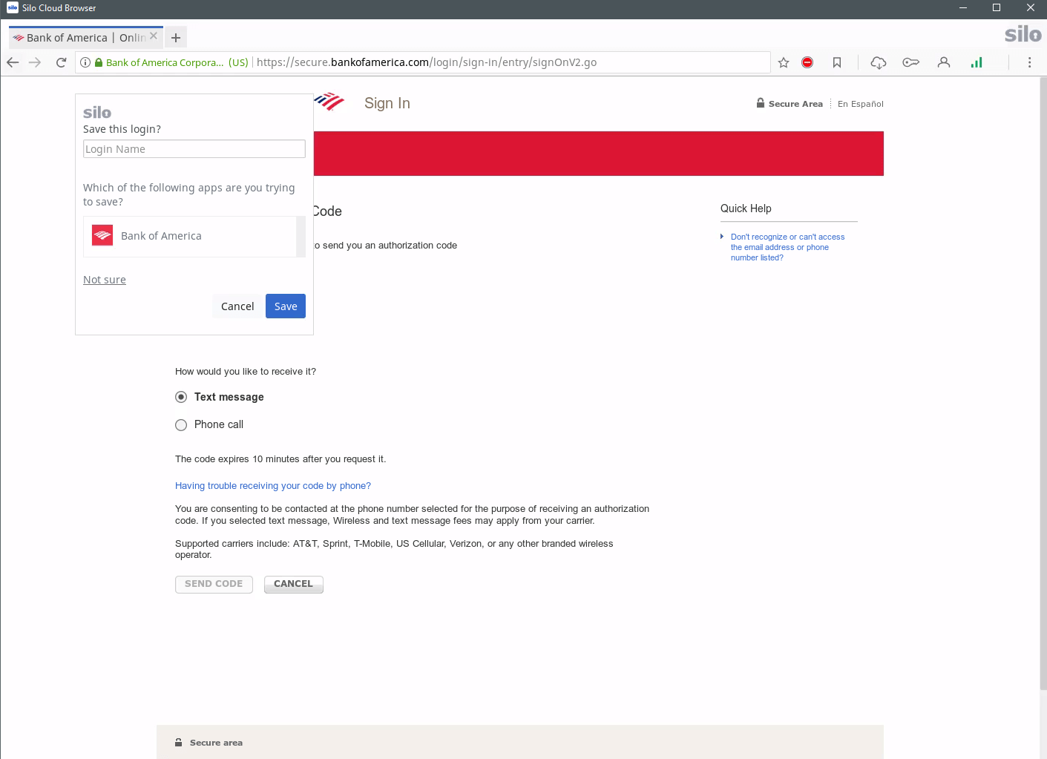Open site info icon in address bar
This screenshot has width=1047, height=759.
click(85, 62)
